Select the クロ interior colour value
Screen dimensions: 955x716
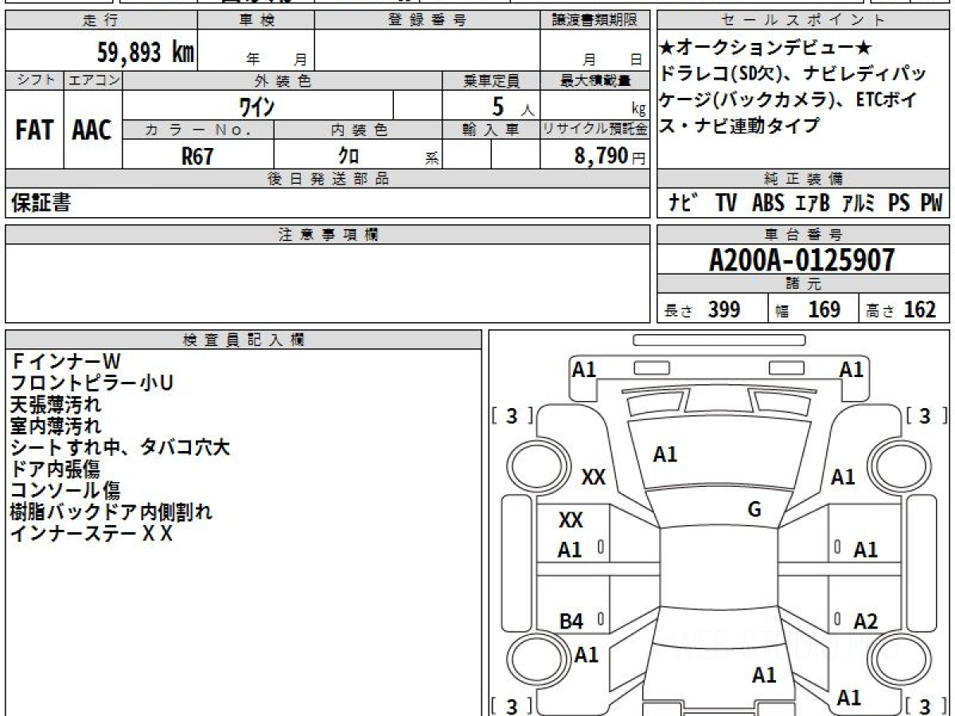pos(348,156)
